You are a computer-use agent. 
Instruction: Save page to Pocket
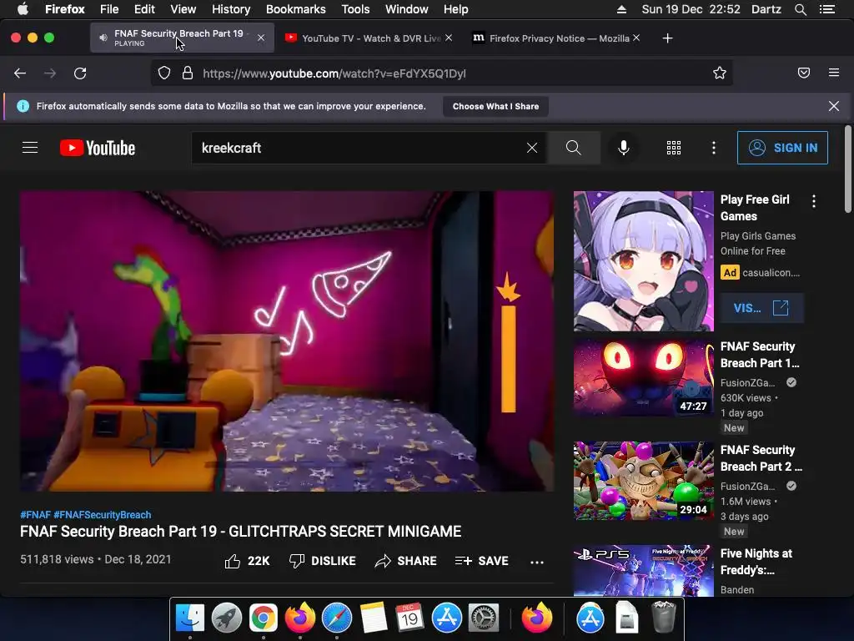click(804, 73)
